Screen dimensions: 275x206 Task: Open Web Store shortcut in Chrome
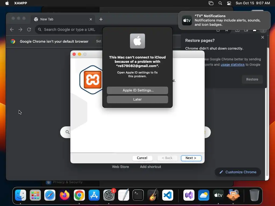(x=120, y=167)
